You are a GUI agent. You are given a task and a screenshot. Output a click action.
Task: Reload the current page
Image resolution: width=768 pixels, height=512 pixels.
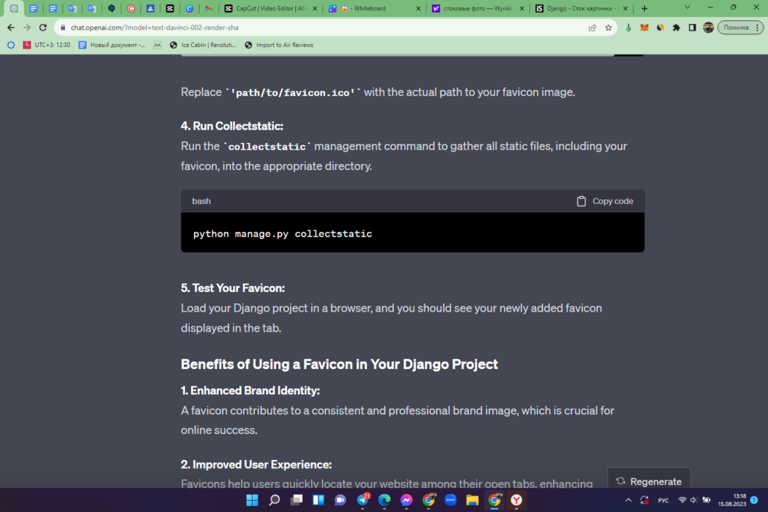pos(43,28)
